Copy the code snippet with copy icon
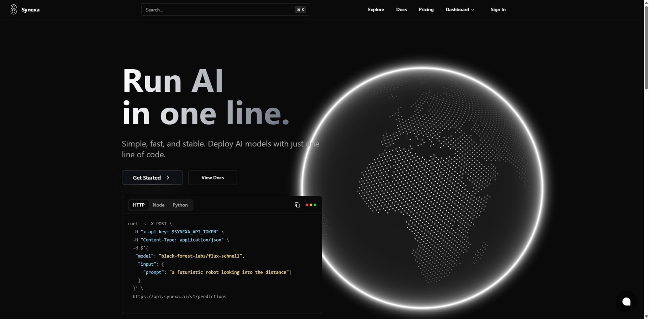649x319 pixels. (297, 205)
